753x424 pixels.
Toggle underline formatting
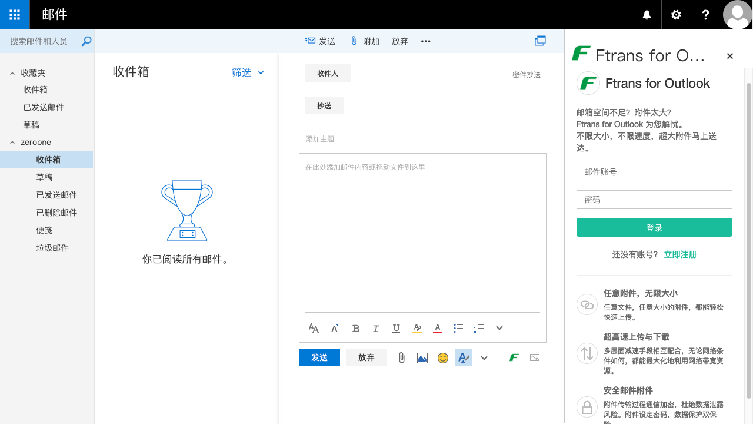tap(396, 328)
